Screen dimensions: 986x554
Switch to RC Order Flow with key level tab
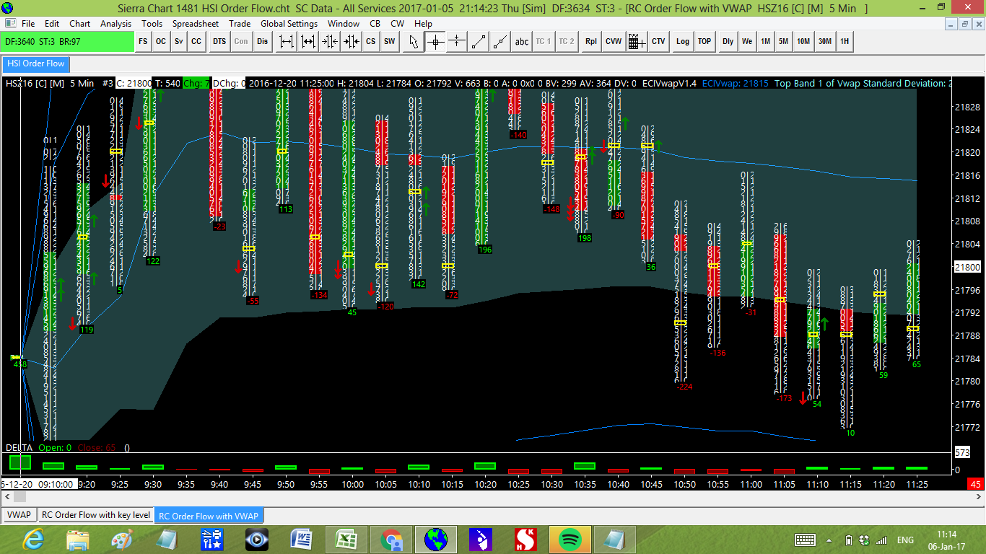(x=96, y=515)
